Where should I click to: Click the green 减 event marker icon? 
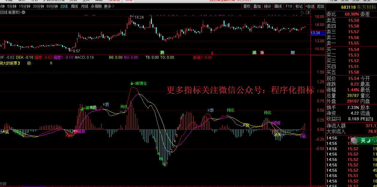(254, 53)
